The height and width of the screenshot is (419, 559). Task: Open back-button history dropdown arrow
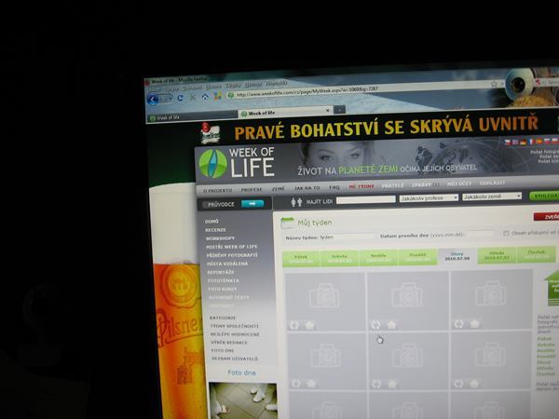[170, 99]
